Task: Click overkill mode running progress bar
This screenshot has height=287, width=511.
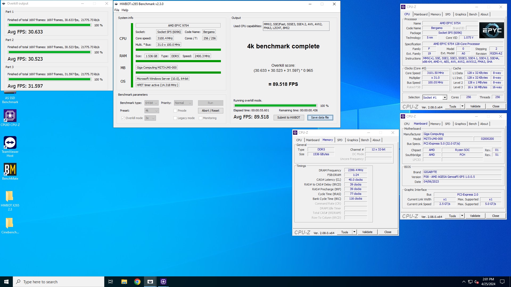Action: coord(275,106)
